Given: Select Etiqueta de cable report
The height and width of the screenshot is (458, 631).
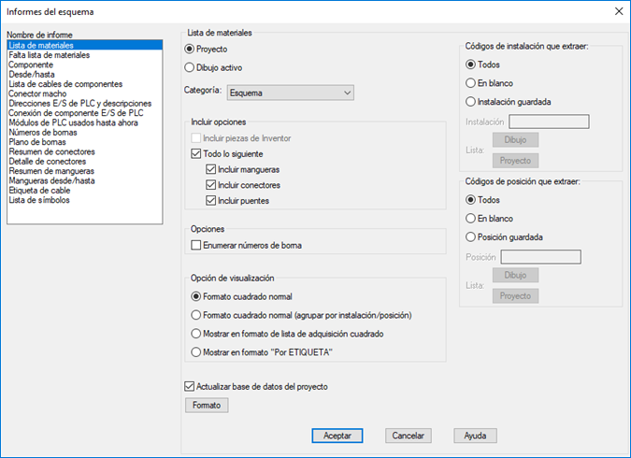Looking at the screenshot, I should tap(40, 190).
